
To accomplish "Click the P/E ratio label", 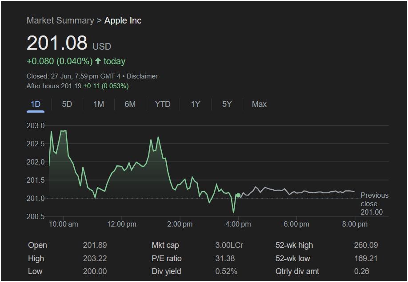I will [x=167, y=258].
